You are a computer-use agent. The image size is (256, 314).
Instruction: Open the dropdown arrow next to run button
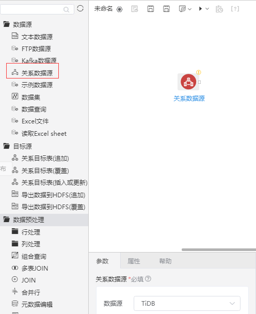point(207,9)
